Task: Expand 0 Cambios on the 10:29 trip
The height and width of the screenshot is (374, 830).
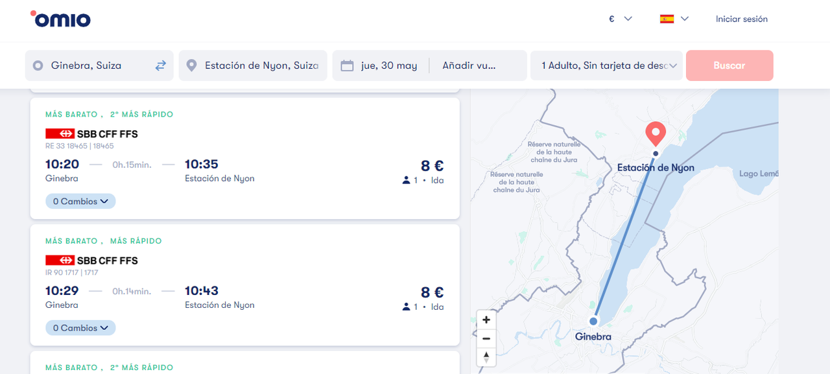Action: [x=80, y=328]
